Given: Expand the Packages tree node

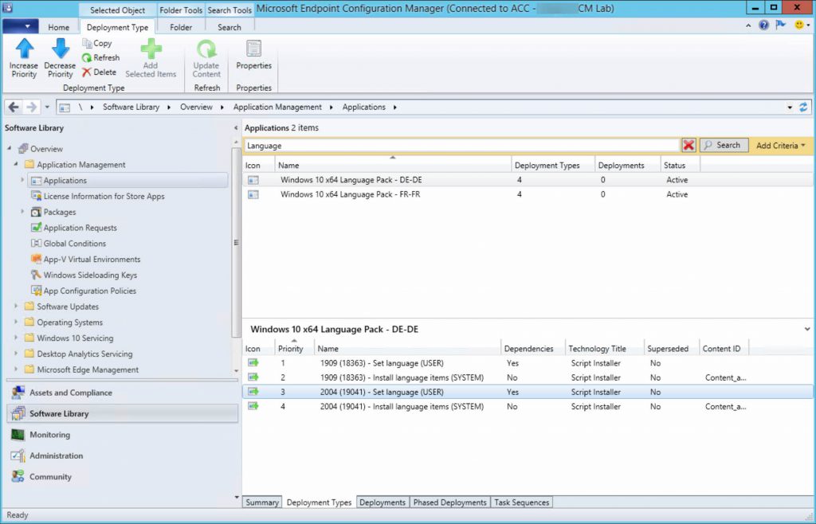Looking at the screenshot, I should (22, 212).
